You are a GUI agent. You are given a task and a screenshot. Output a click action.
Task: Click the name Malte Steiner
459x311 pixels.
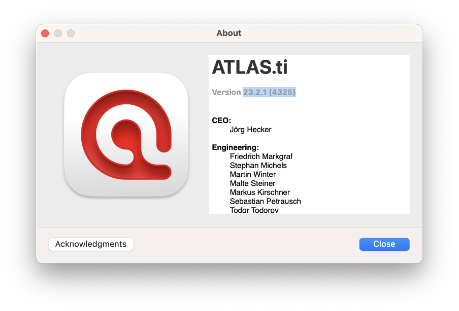pyautogui.click(x=252, y=183)
